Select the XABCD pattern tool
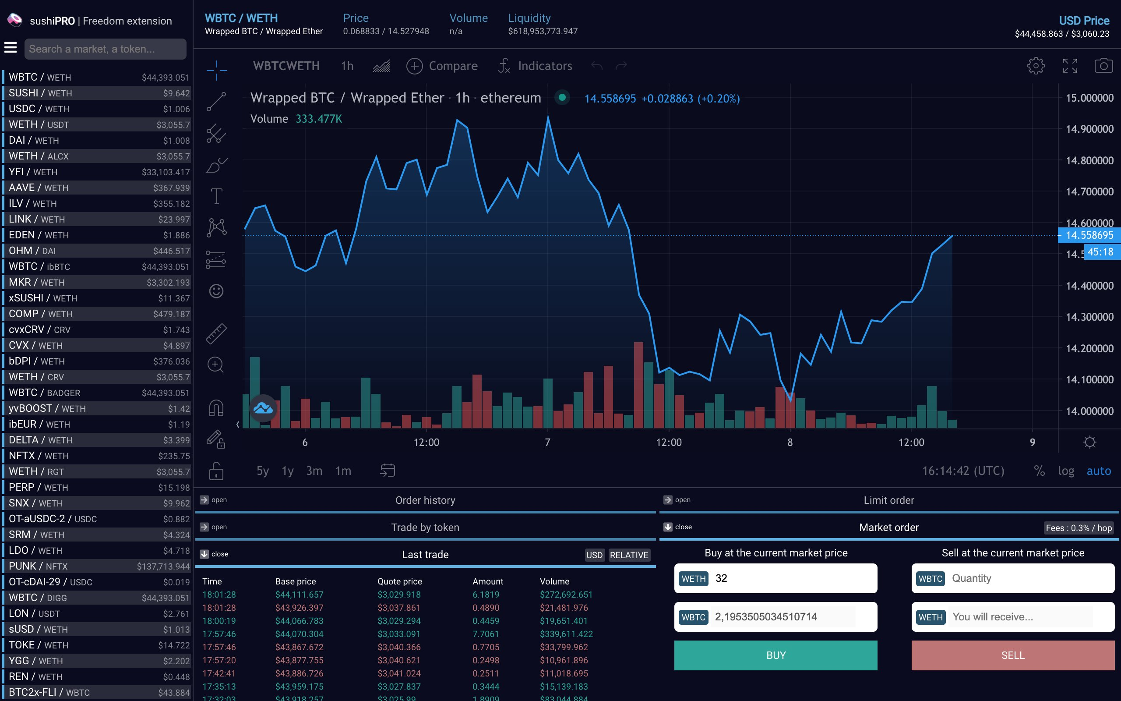The image size is (1121, 701). [216, 228]
